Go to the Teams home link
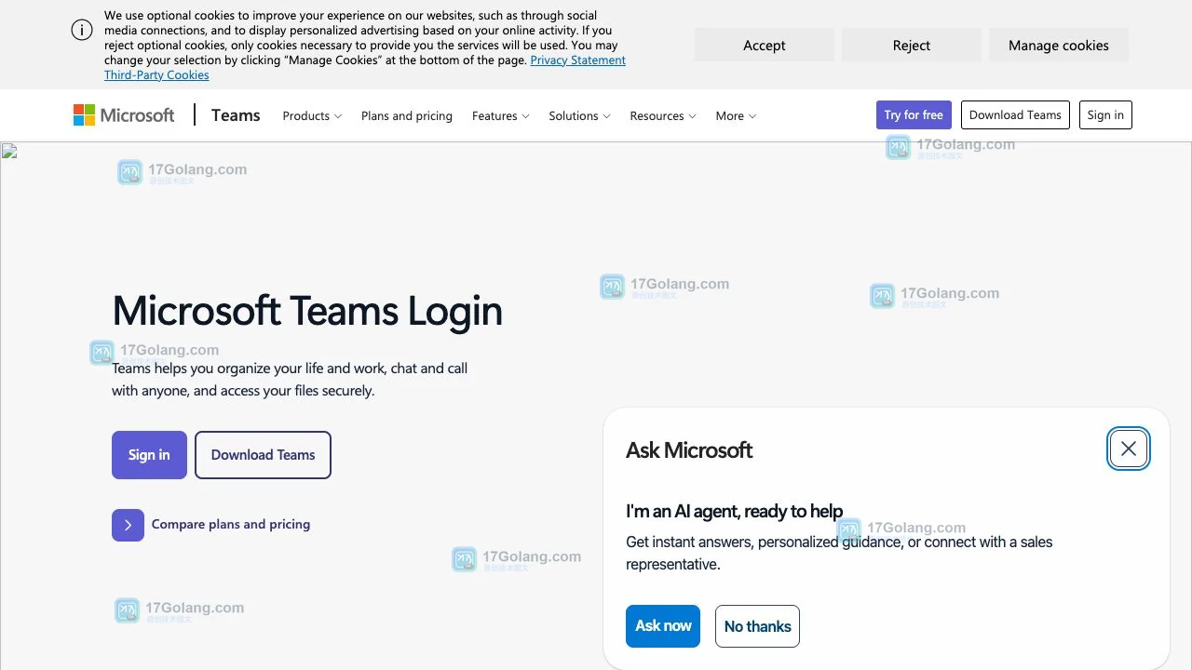This screenshot has width=1192, height=670. tap(236, 115)
